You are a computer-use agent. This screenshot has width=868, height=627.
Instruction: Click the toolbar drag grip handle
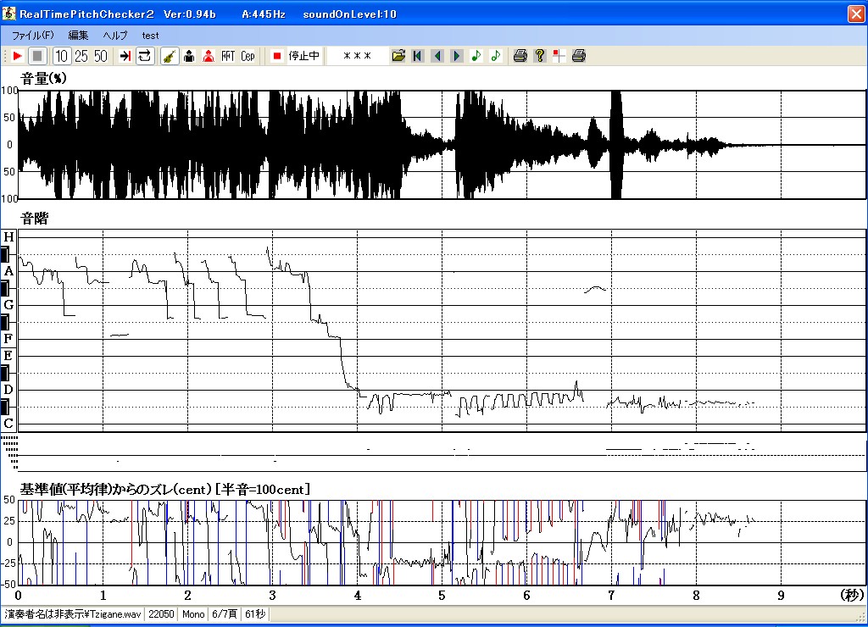tap(5, 56)
